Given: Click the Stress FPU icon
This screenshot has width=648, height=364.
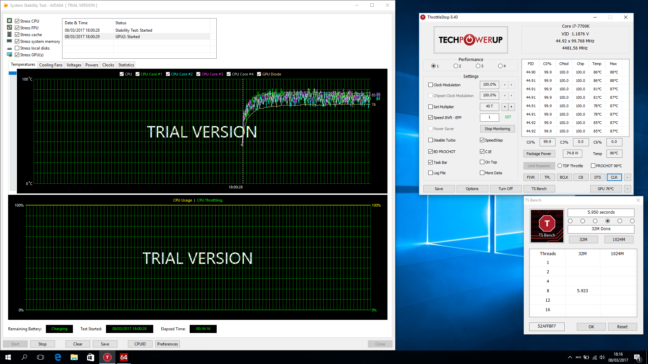Looking at the screenshot, I should point(9,28).
